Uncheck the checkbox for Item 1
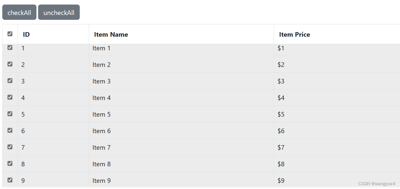400x189 pixels. tap(10, 47)
